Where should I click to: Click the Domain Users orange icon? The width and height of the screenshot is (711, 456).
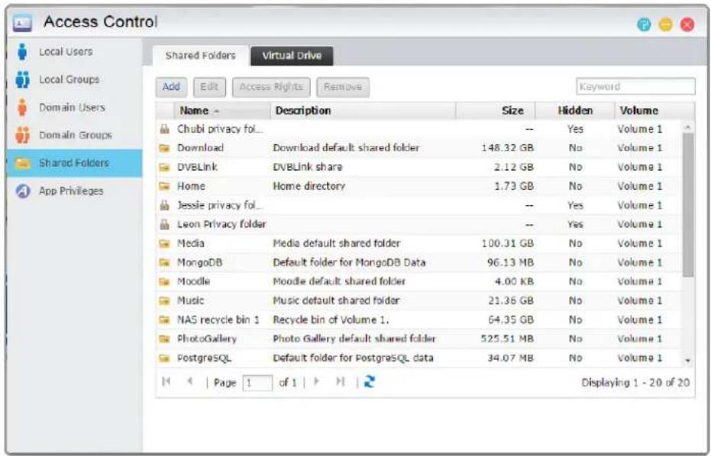[22, 108]
